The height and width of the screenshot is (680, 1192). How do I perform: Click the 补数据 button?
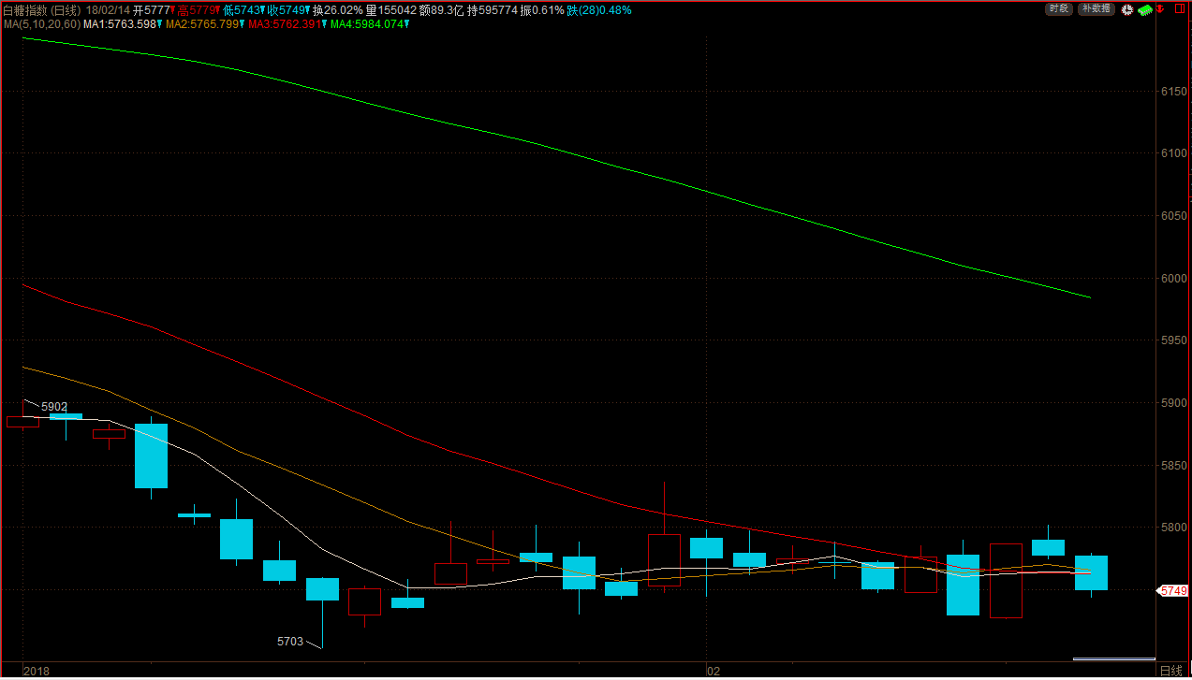[x=1096, y=9]
